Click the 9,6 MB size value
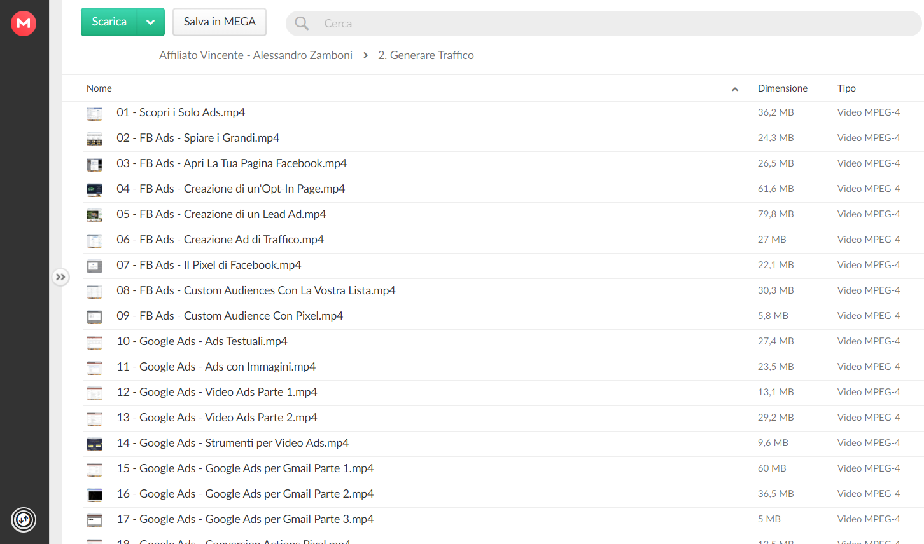The height and width of the screenshot is (544, 924). [773, 443]
